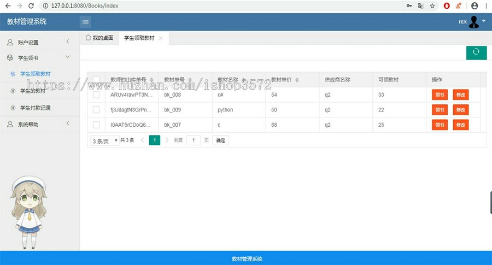Click the 学生领书 cube icon
The image size is (492, 265).
point(10,58)
